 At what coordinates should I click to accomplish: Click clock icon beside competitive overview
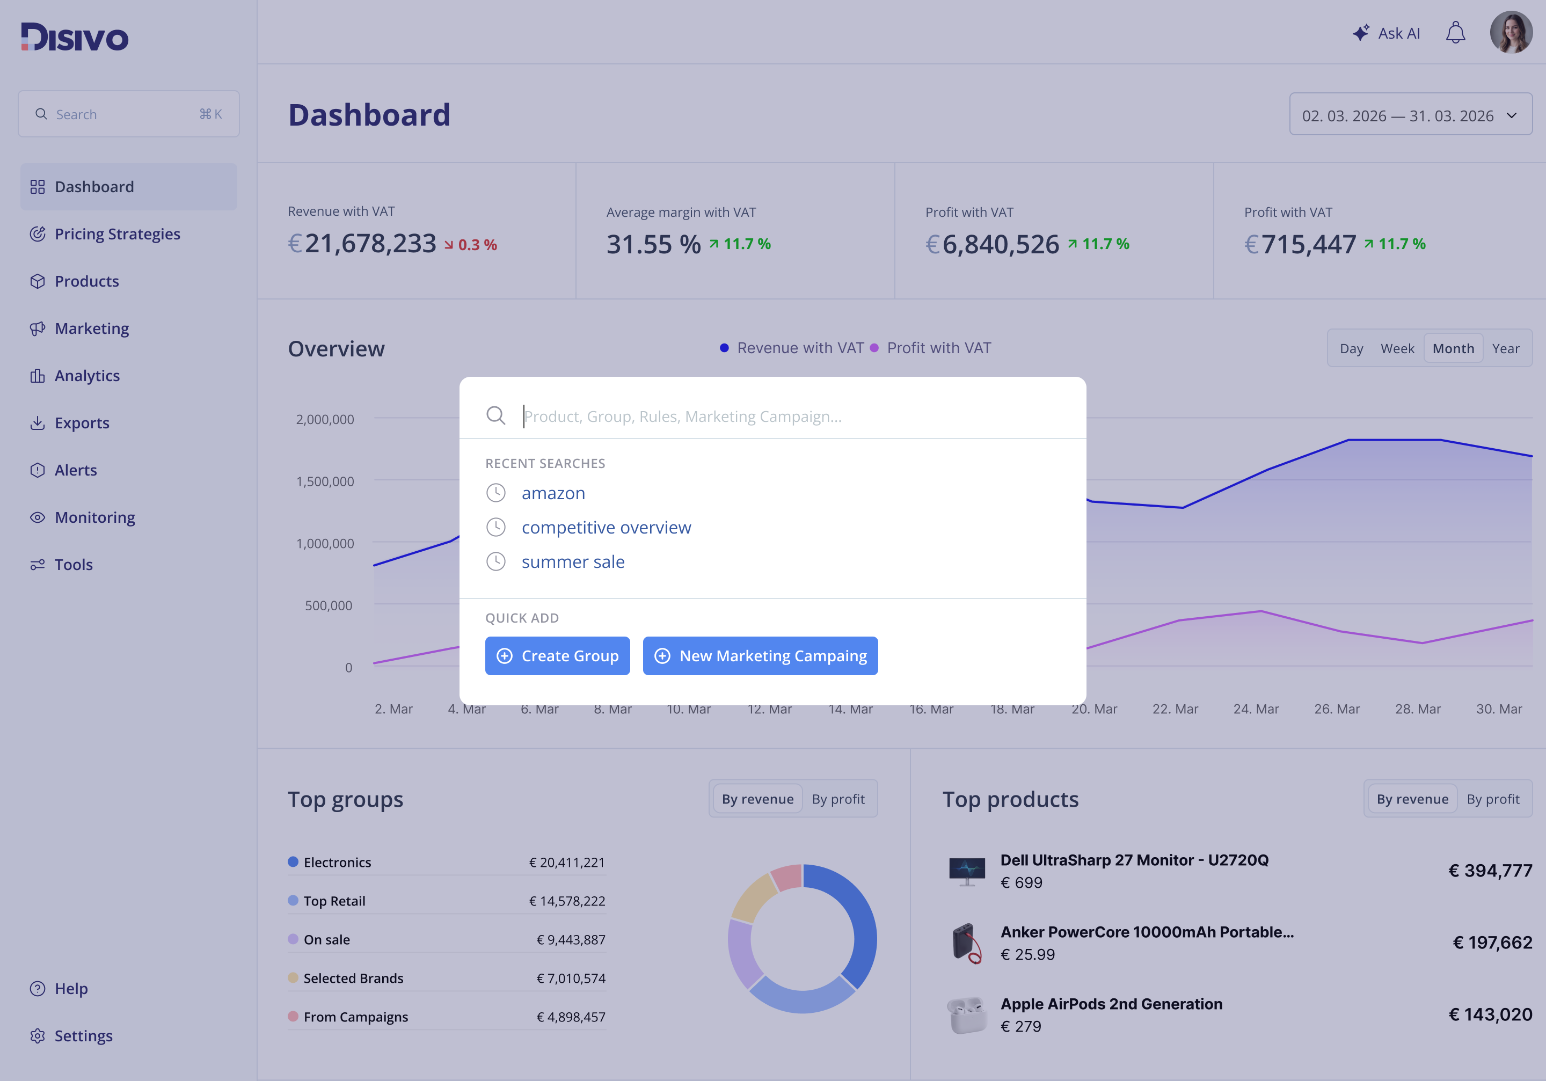coord(495,527)
